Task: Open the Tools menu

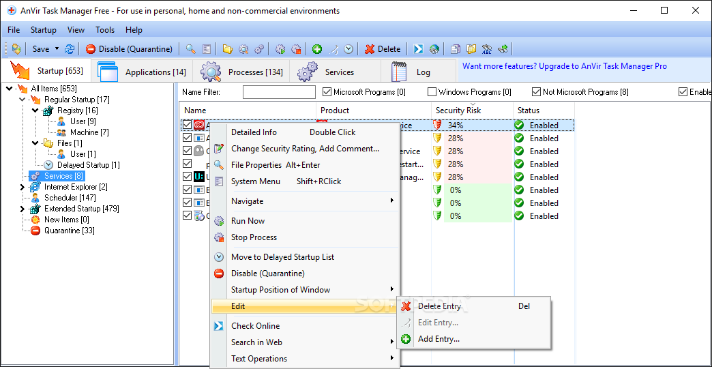Action: [105, 30]
